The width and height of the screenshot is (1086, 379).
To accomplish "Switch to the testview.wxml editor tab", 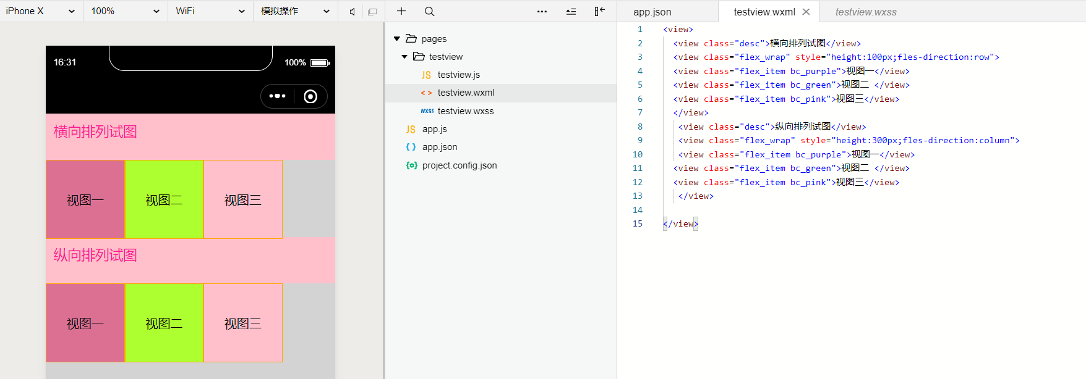I will [764, 12].
